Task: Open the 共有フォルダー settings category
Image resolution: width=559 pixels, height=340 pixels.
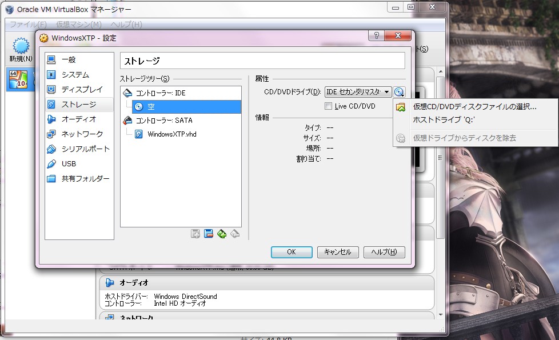Action: pos(79,178)
